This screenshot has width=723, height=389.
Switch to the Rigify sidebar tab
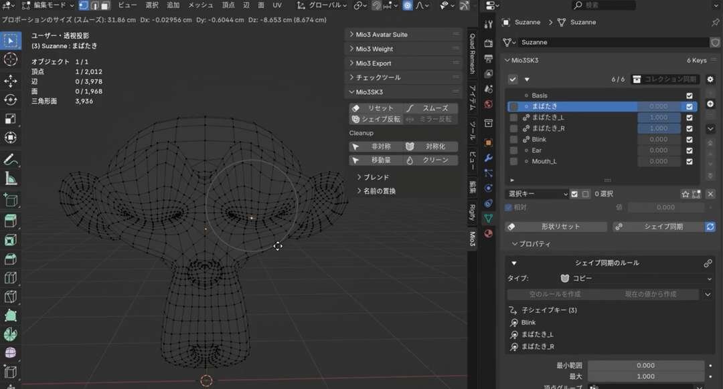coord(472,213)
